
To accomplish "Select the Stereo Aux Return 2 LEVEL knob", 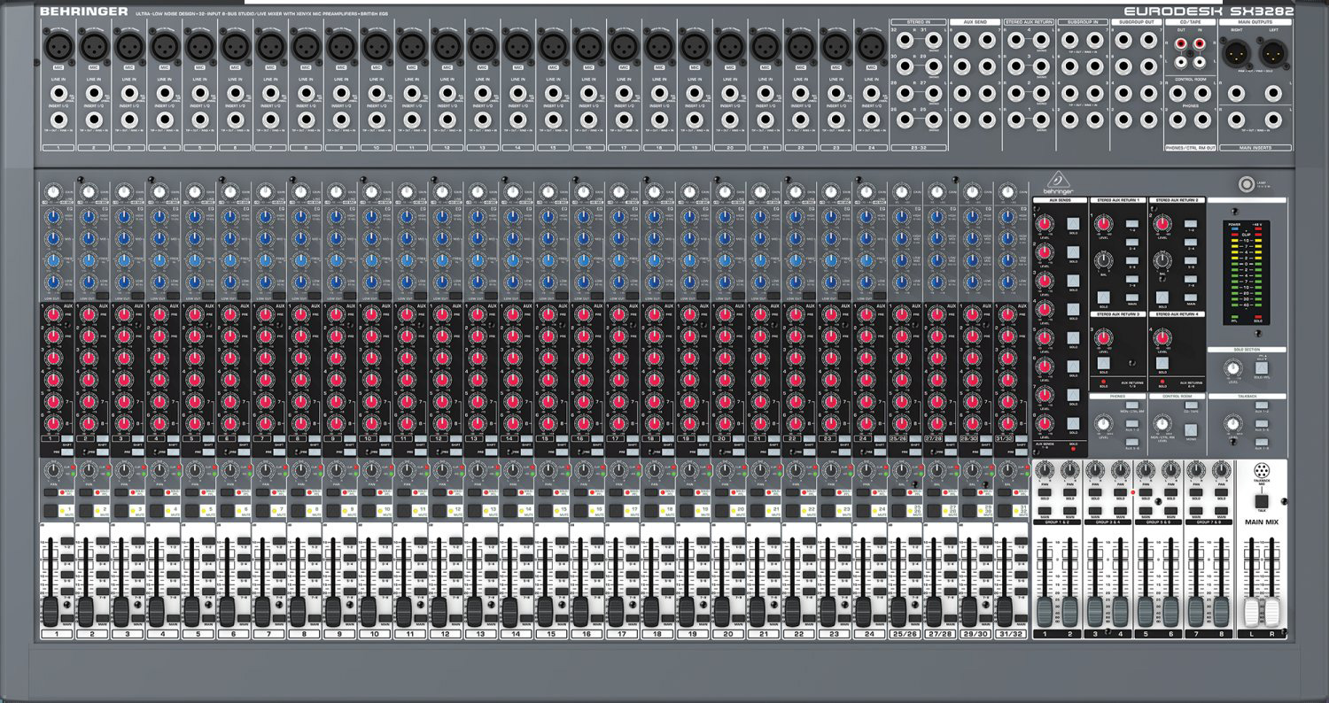I will point(1162,223).
